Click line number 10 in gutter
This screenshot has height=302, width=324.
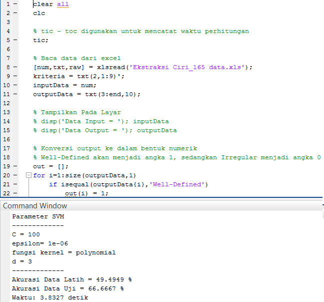(x=5, y=85)
